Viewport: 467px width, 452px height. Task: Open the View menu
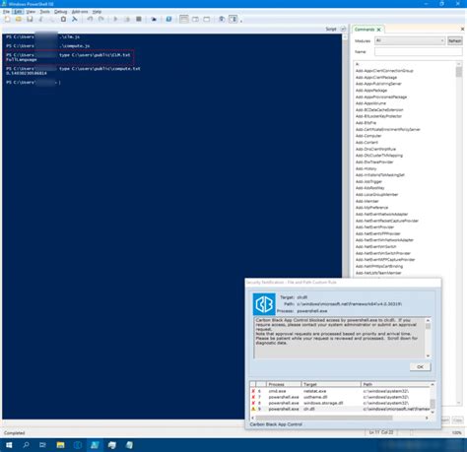(31, 12)
